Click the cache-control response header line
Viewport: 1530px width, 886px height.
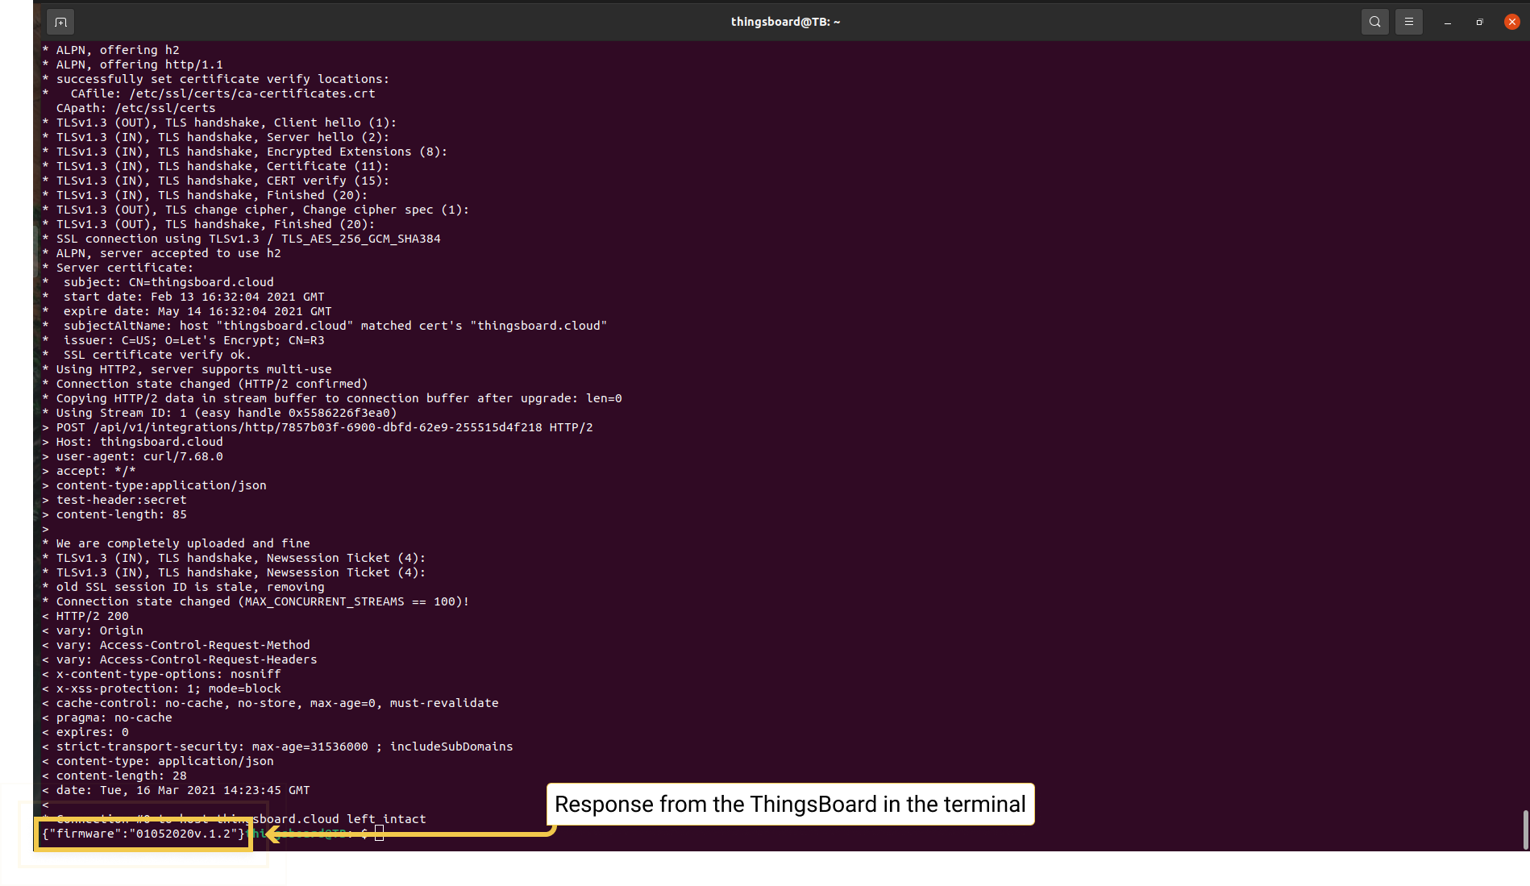271,703
